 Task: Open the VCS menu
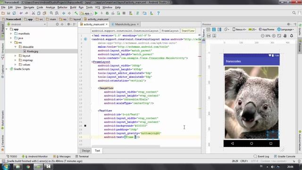(x=98, y=8)
